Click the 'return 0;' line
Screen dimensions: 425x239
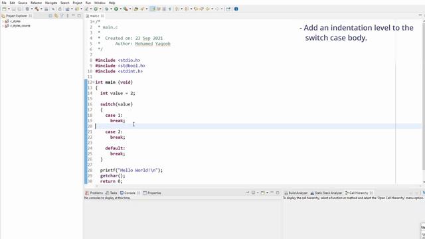[x=112, y=181]
